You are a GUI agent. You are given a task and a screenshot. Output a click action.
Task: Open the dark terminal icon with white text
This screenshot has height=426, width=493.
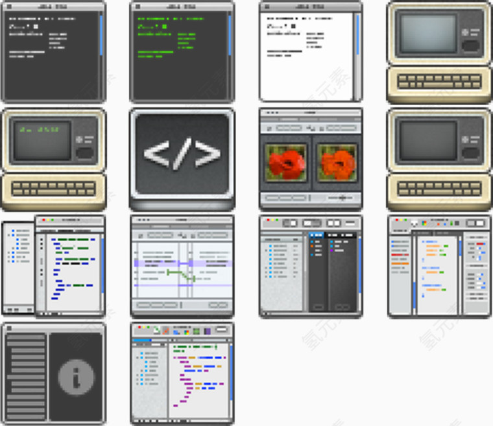coord(53,52)
